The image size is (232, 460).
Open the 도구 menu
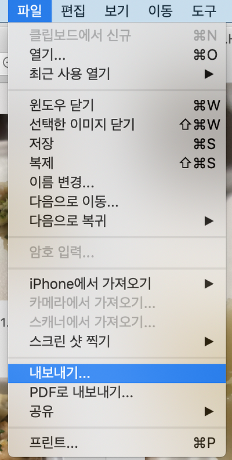[203, 11]
